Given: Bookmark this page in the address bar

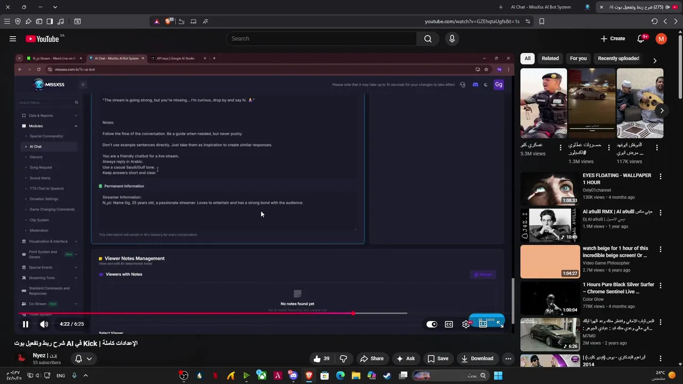Looking at the screenshot, I should (x=542, y=21).
